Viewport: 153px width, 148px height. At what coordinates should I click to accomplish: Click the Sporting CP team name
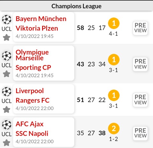[x=33, y=68]
